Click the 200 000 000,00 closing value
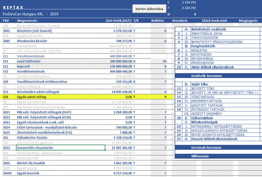 (x=118, y=61)
